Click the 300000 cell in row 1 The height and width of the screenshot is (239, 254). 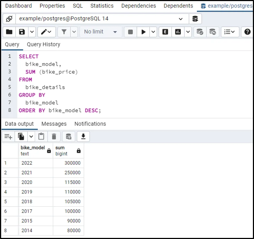69,163
